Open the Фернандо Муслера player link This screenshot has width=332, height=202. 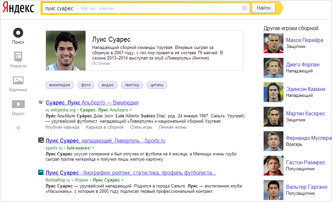pos(309,138)
